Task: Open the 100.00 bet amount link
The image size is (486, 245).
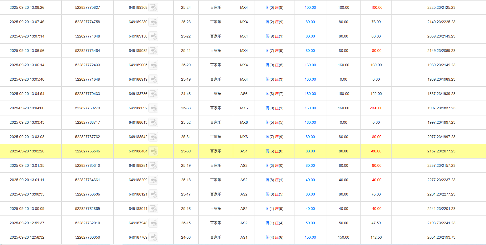Action: click(x=310, y=7)
